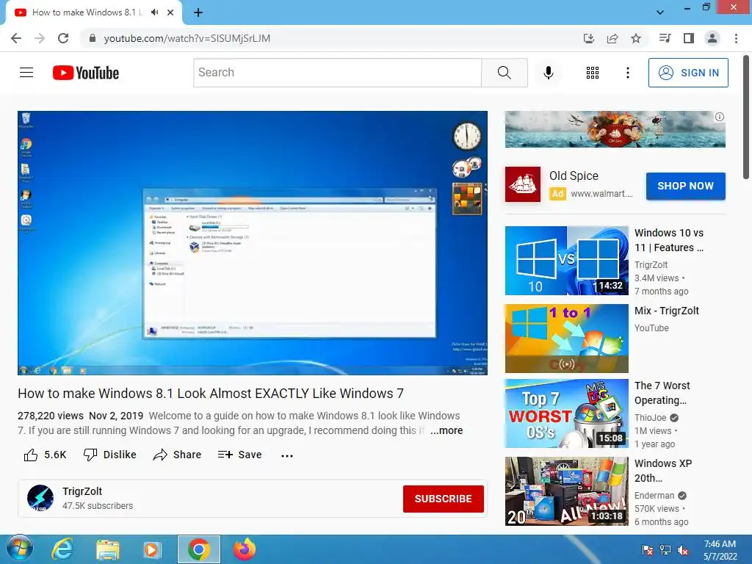Viewport: 752px width, 564px height.
Task: Click the YouTube search input field
Action: 337,73
